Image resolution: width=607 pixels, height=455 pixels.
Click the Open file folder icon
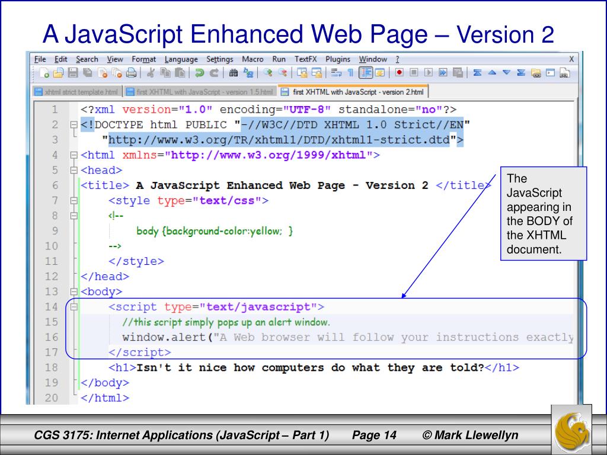(x=59, y=72)
